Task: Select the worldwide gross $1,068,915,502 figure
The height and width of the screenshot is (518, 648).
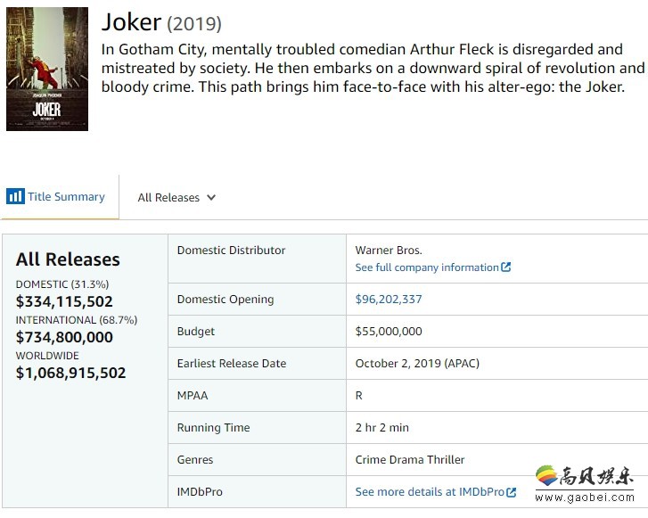Action: pos(70,373)
